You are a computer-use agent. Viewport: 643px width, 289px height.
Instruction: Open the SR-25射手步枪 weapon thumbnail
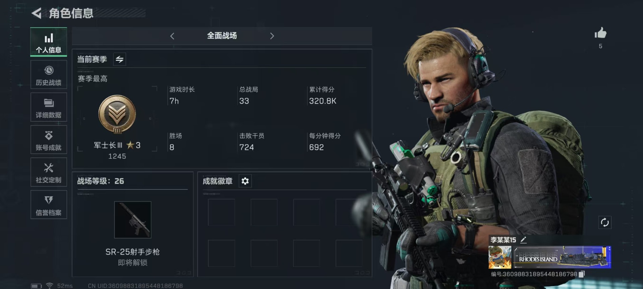[133, 220]
